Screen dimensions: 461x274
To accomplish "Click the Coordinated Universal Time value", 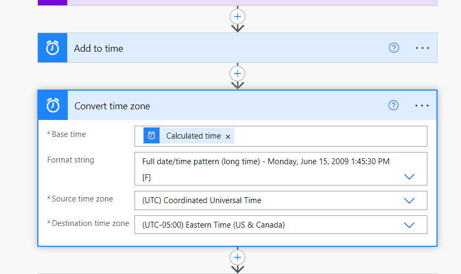I will (x=202, y=200).
